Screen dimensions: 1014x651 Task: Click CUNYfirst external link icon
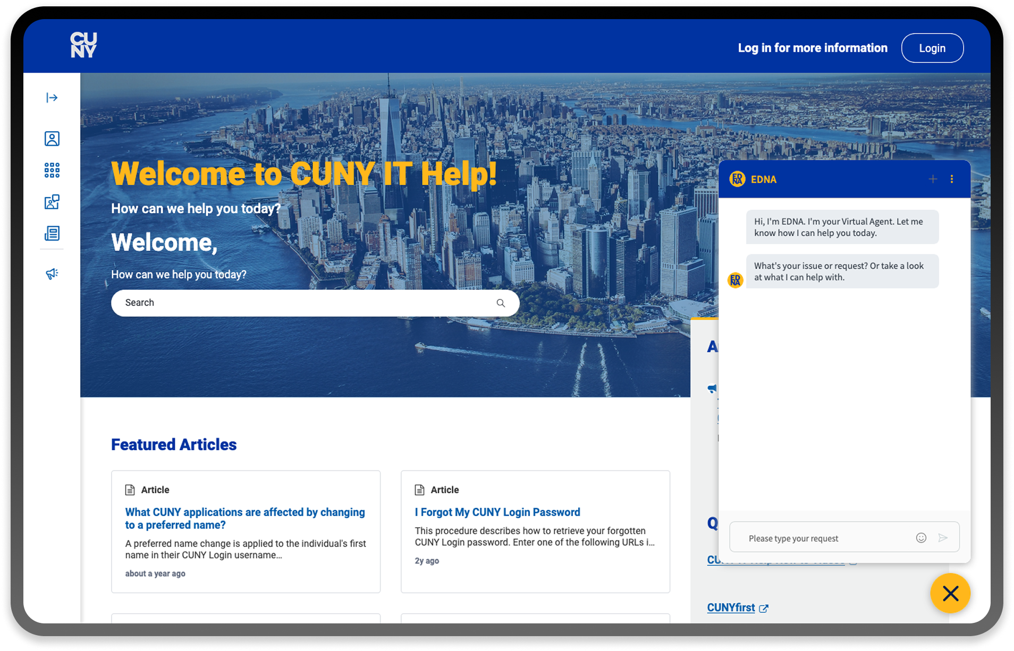point(764,609)
